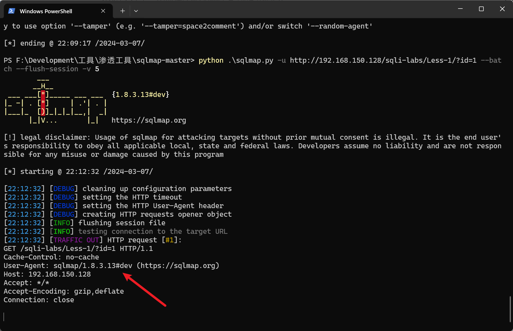Screen dimensions: 513x331
Task: Click the blinking cursor line at bottom
Action: tap(4, 317)
